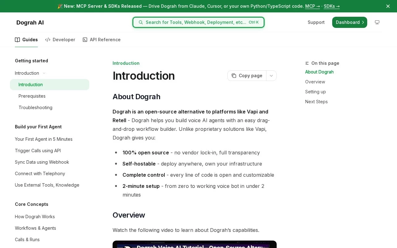This screenshot has height=248, width=397.
Task: Open the Support link
Action: [316, 22]
